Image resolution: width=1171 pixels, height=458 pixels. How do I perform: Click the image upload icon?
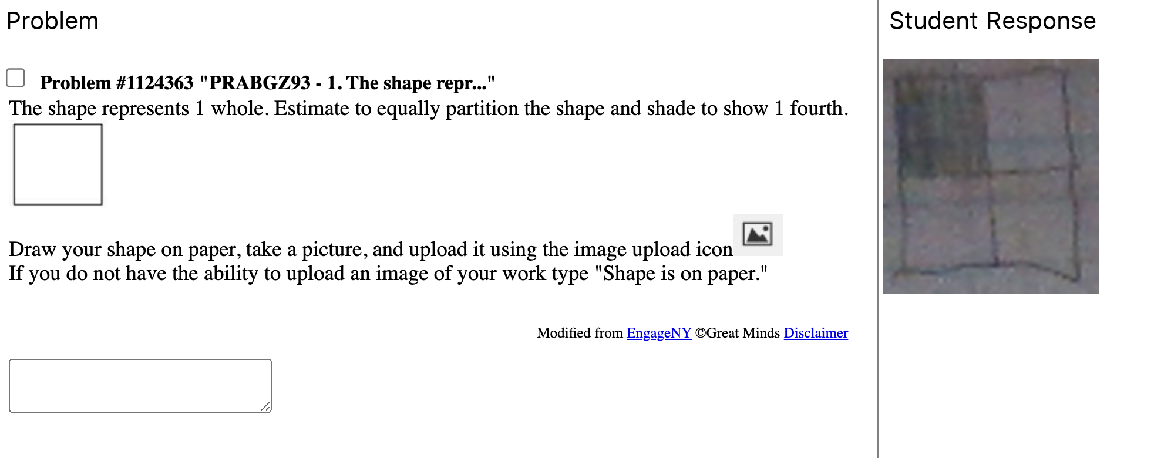[757, 234]
